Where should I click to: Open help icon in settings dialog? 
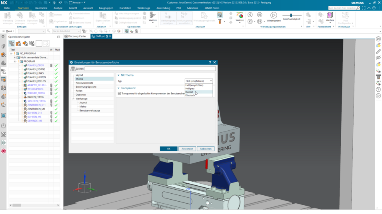[x=210, y=62]
